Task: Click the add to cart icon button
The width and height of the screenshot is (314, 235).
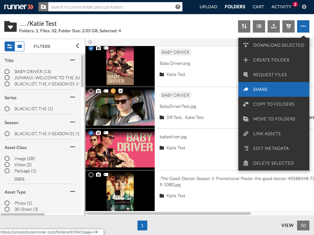Action: [x=288, y=26]
